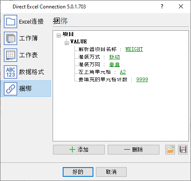Select the 项目 root tree label
191x181 pixels.
(68, 34)
